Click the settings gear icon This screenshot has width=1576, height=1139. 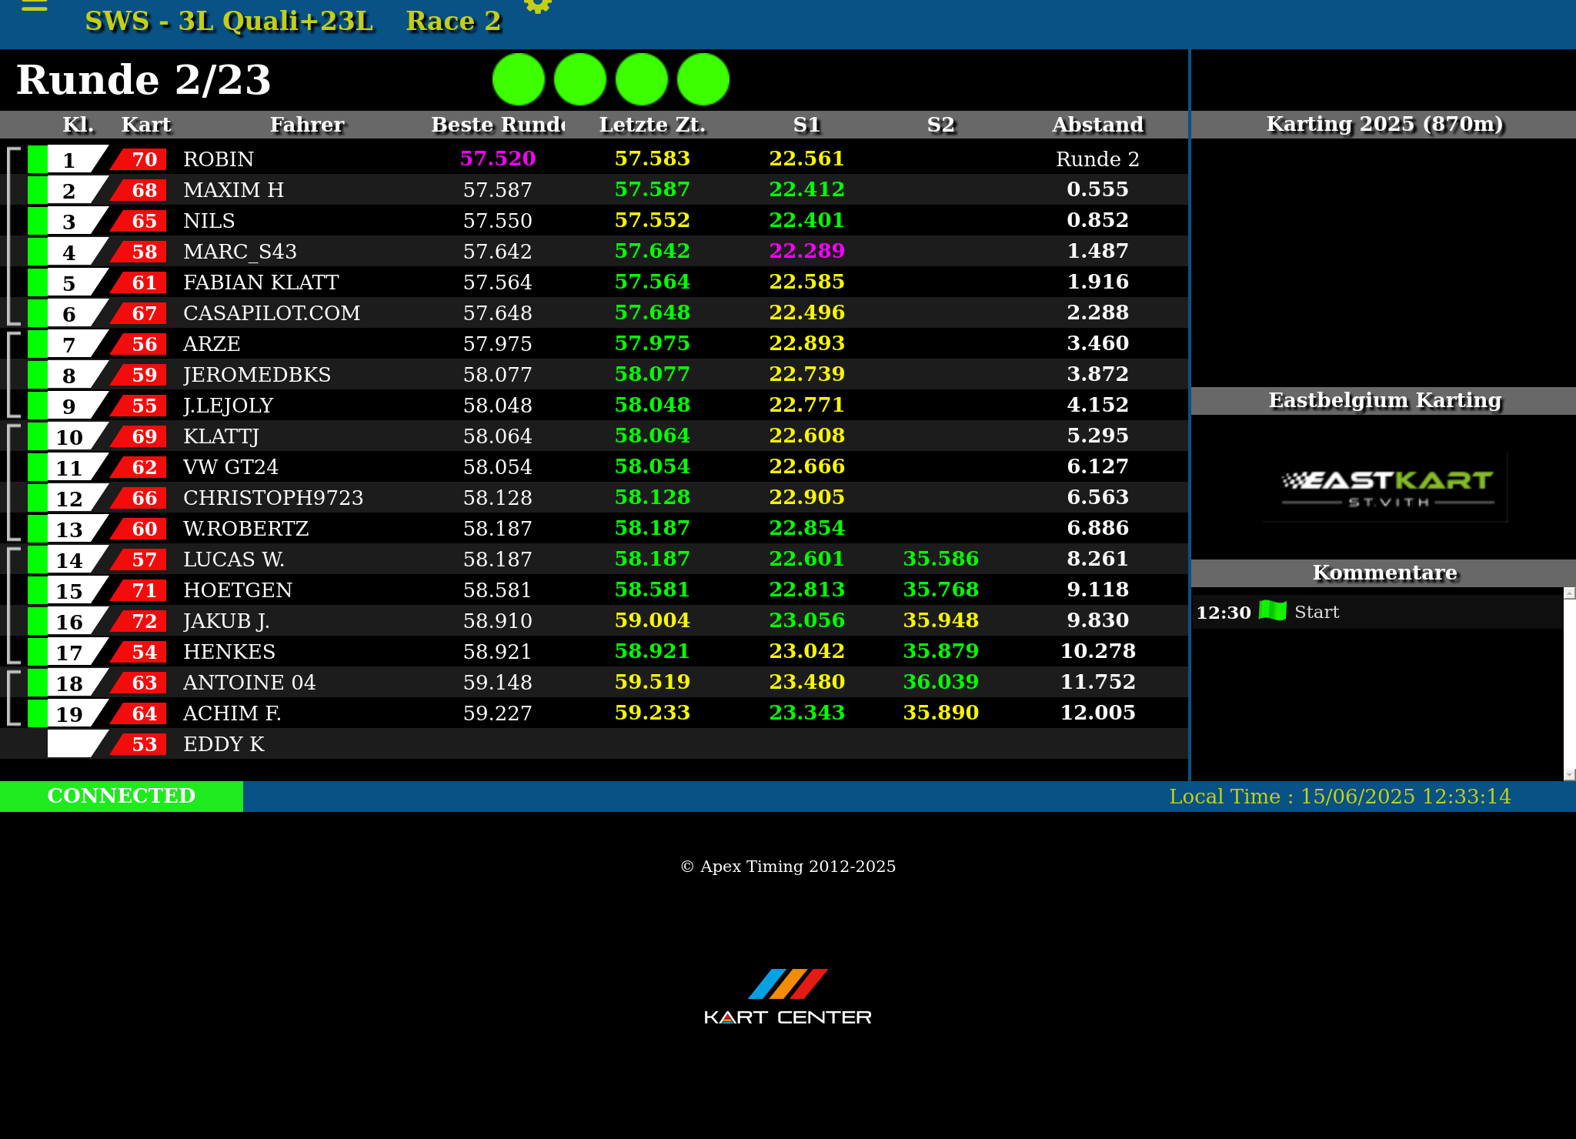tap(537, 6)
